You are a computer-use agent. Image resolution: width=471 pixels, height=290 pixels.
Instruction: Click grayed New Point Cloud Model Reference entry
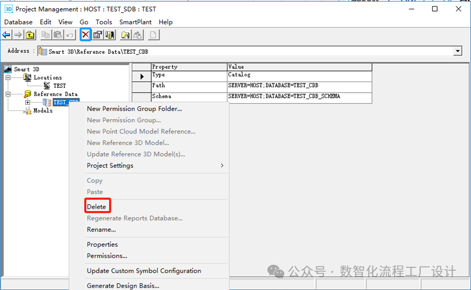click(141, 132)
